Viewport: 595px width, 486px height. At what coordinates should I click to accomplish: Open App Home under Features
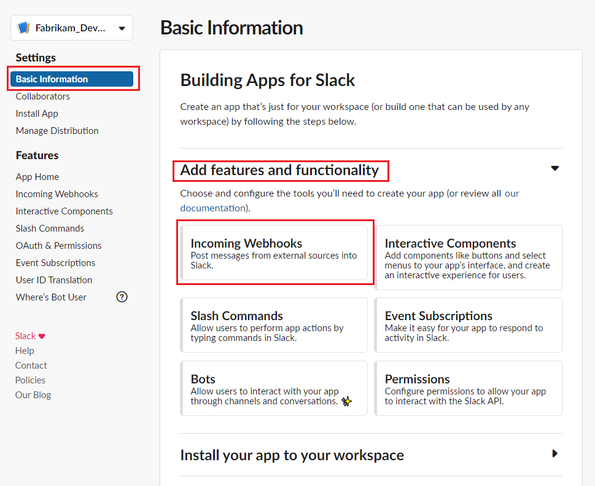pyautogui.click(x=37, y=176)
